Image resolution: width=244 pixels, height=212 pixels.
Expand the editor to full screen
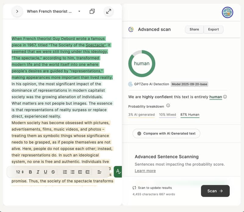pos(108,11)
